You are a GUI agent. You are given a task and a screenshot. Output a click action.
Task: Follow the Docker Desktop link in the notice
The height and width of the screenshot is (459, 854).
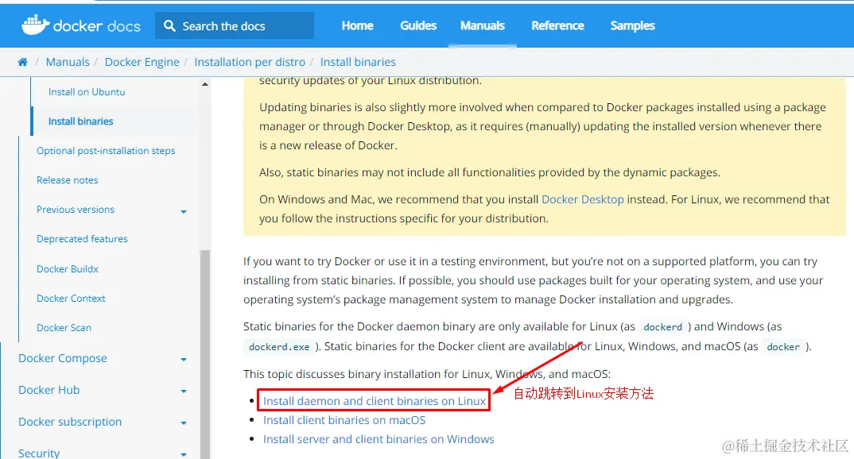coord(583,199)
